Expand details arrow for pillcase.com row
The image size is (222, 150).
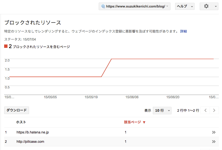[214, 141]
